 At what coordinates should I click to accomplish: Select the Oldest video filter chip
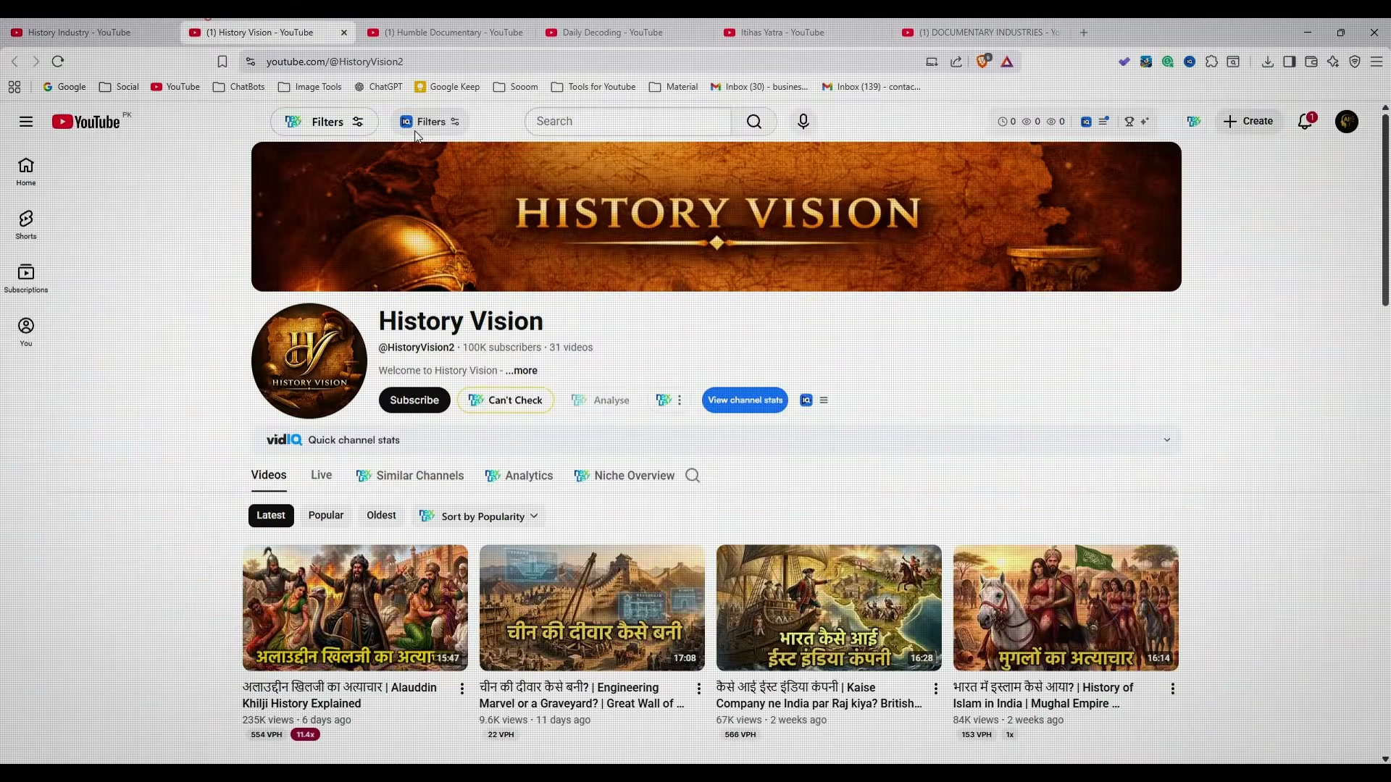coord(381,516)
